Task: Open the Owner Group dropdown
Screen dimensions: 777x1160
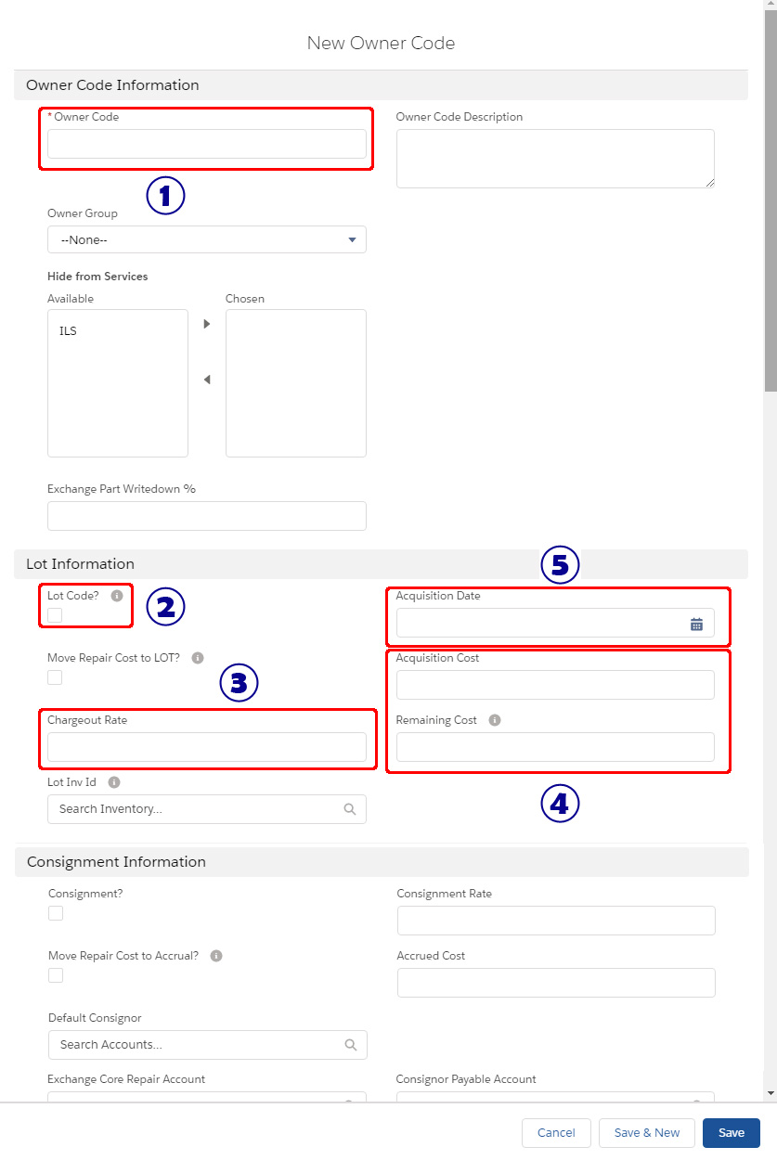Action: [206, 239]
